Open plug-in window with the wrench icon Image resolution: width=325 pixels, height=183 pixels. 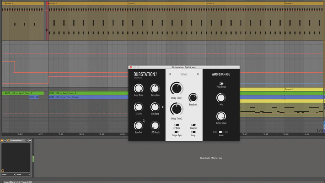coord(8,141)
